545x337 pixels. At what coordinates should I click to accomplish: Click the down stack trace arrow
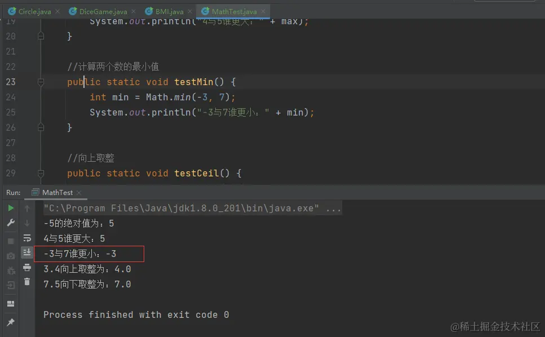[x=27, y=223]
